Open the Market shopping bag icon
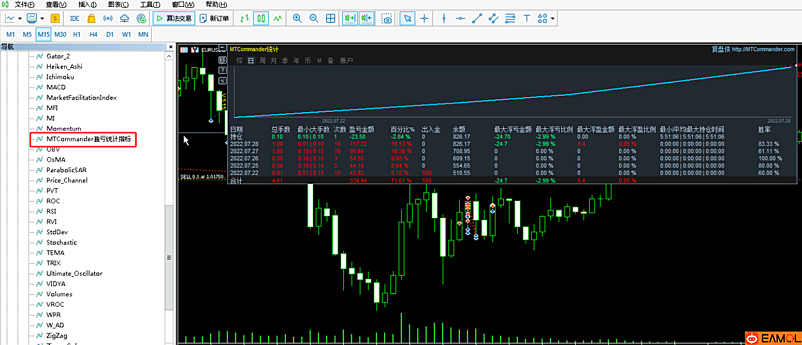The width and height of the screenshot is (802, 345). point(91,19)
